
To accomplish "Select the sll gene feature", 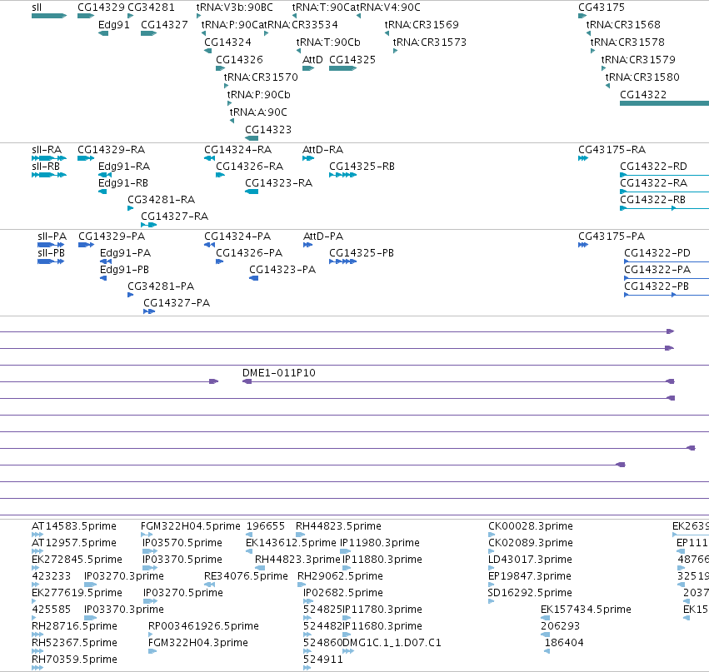I will (x=49, y=16).
